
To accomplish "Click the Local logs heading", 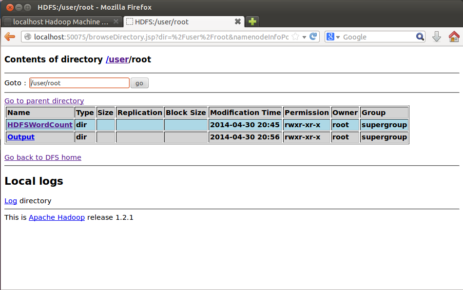I will [x=34, y=181].
